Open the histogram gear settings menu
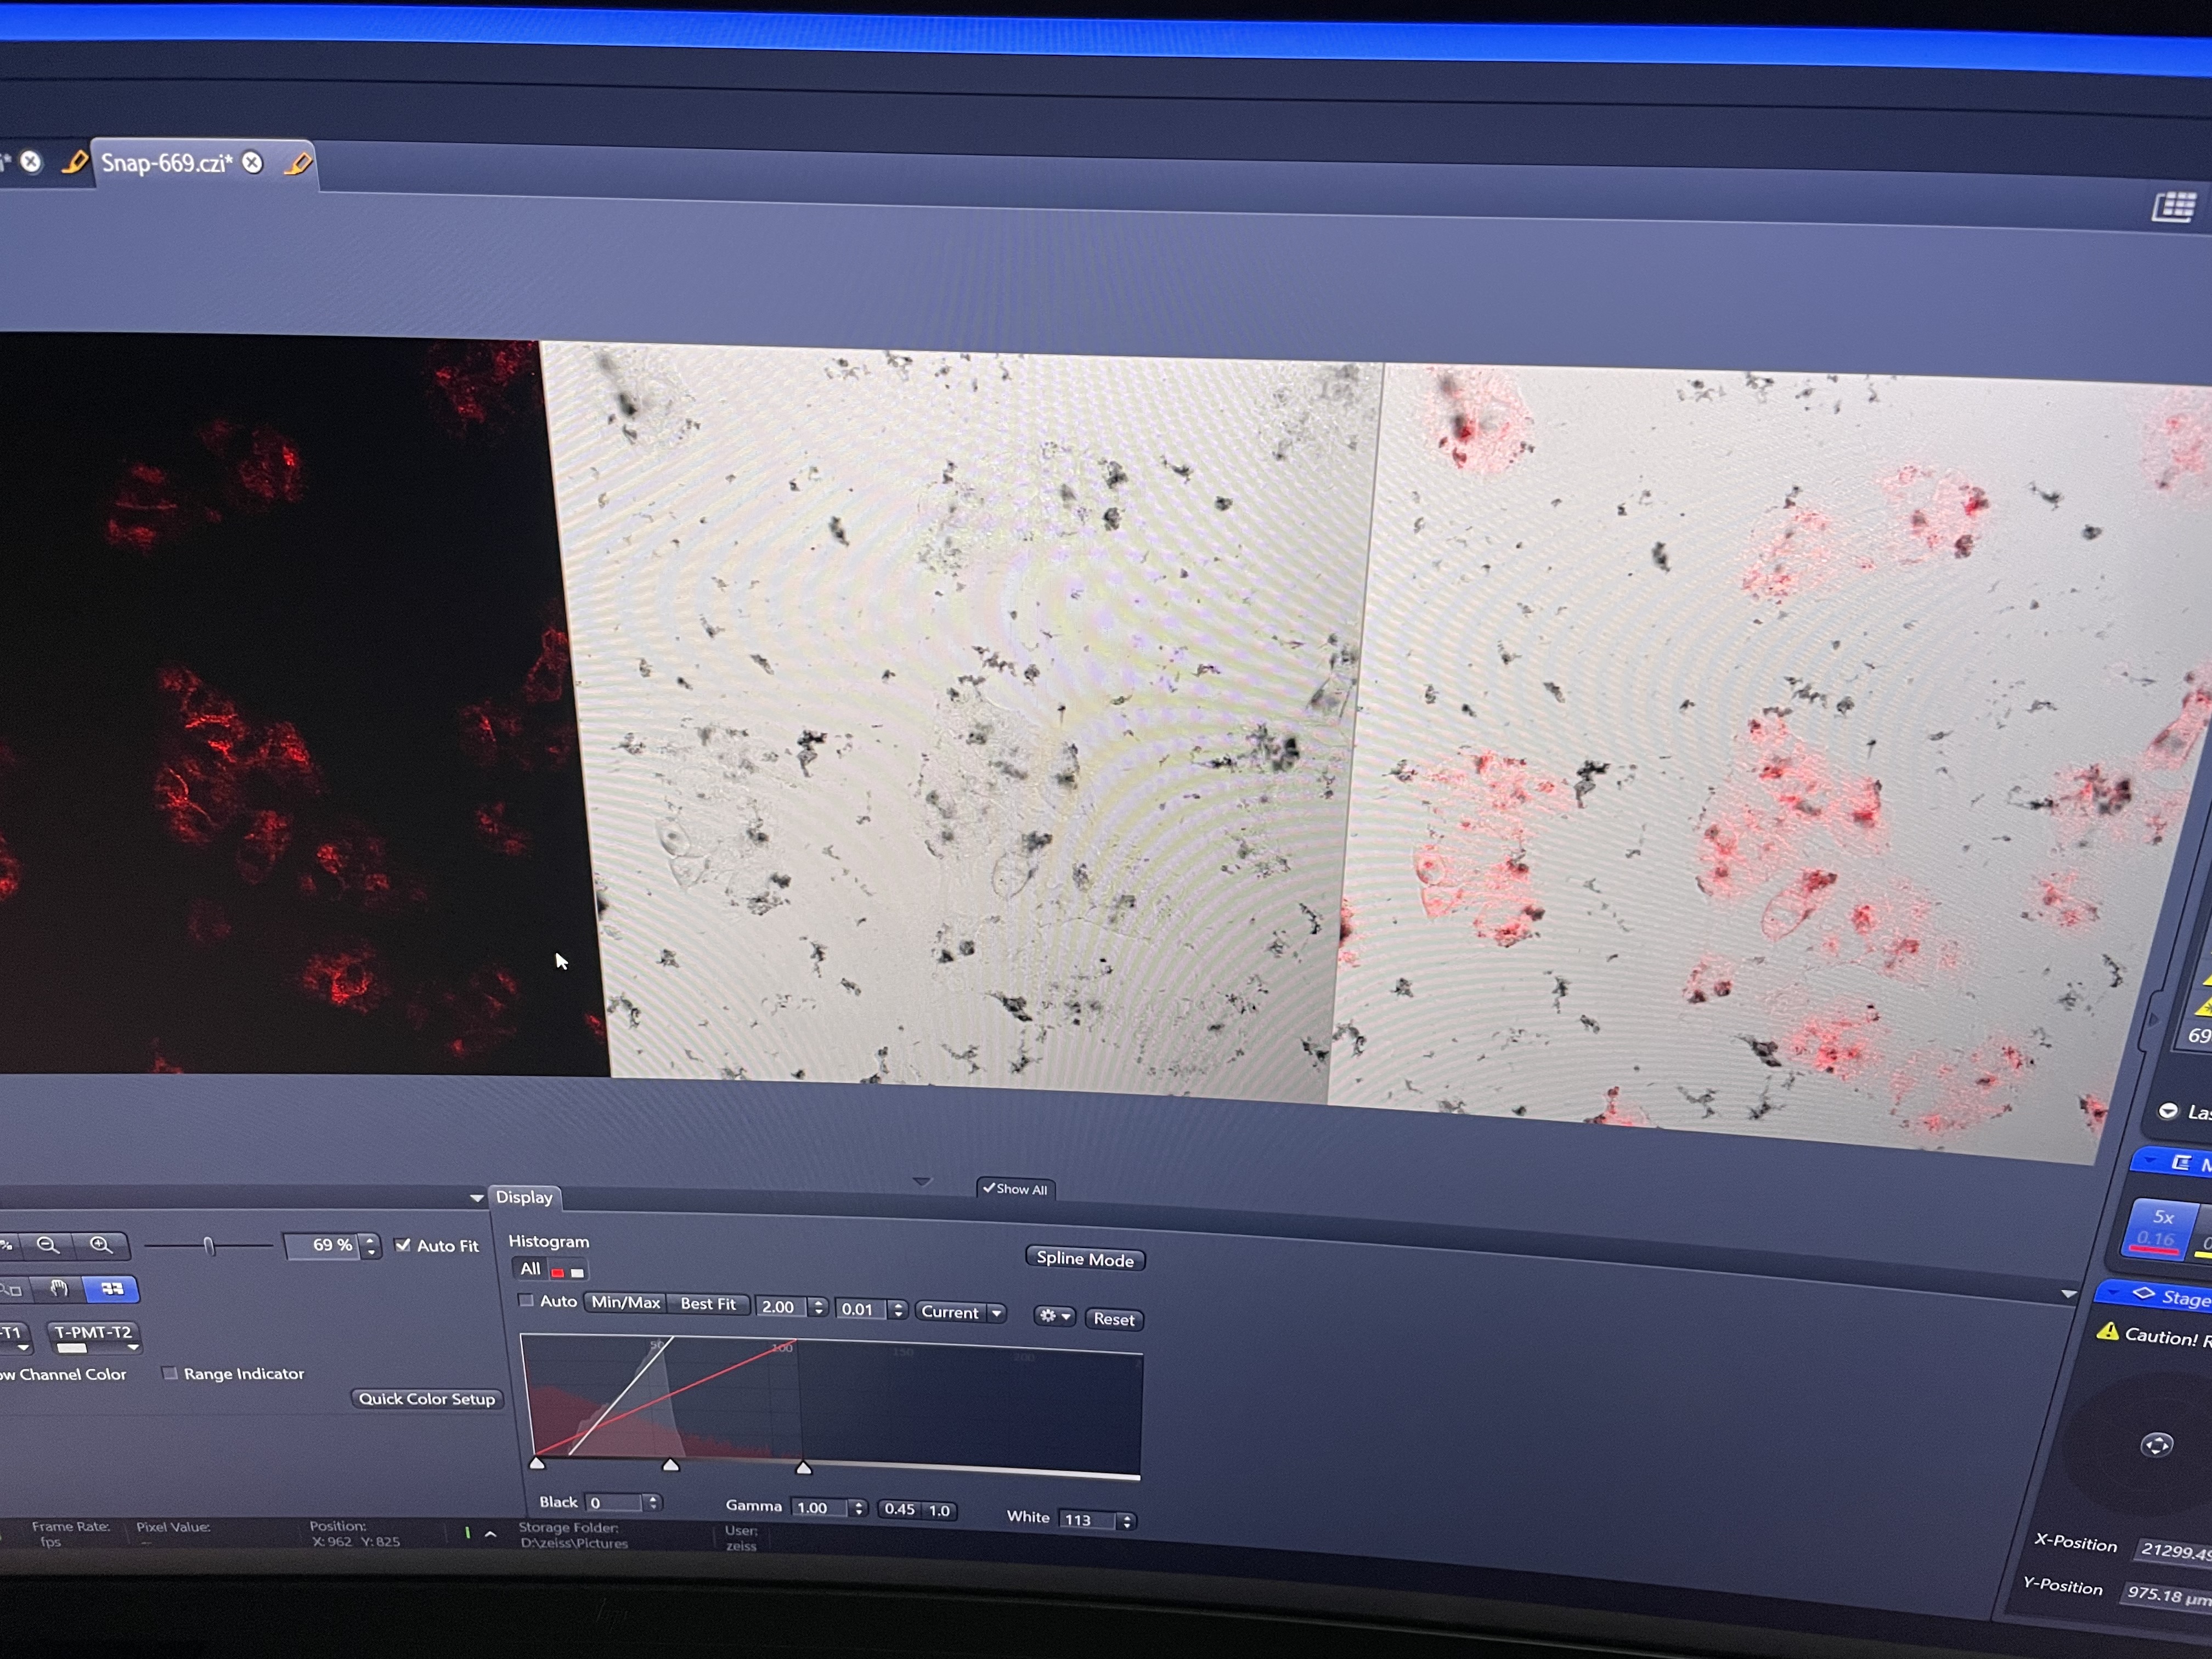The height and width of the screenshot is (1659, 2212). (x=1054, y=1316)
